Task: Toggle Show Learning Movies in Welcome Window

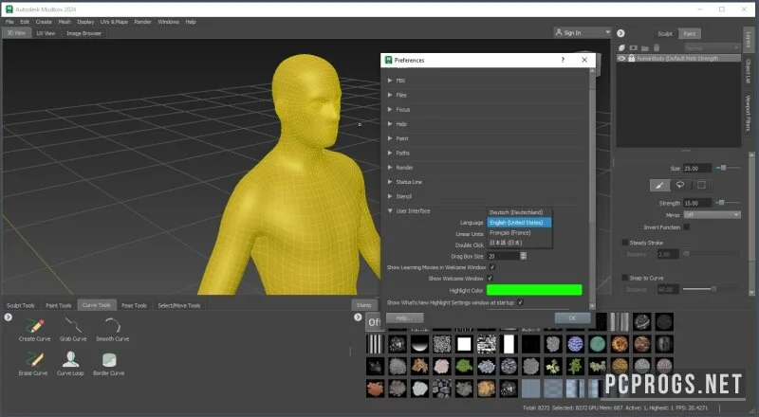Action: 492,267
